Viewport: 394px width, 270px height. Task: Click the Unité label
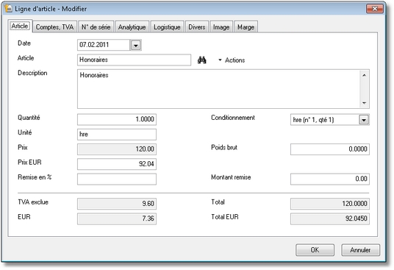click(25, 132)
